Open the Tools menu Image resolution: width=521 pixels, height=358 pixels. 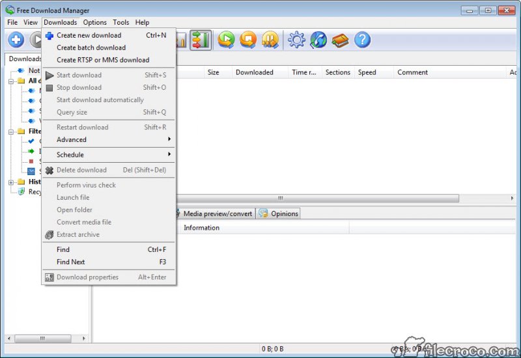121,22
